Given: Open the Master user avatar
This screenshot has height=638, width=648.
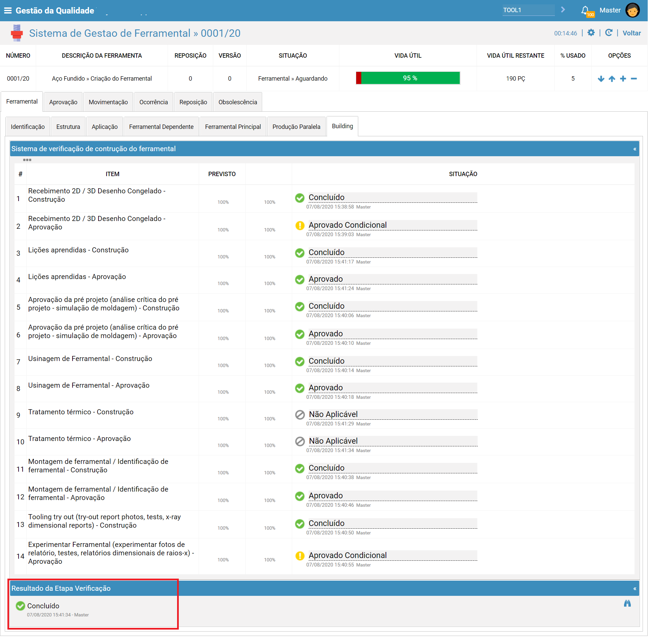Looking at the screenshot, I should (632, 10).
